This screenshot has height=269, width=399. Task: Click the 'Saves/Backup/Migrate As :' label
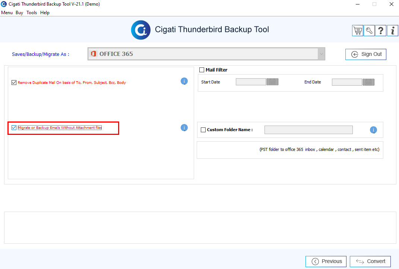coord(41,54)
